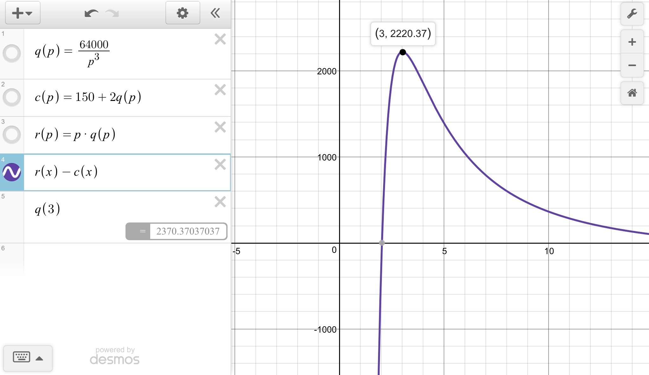Toggle visibility of the c(p) expression
The height and width of the screenshot is (375, 649).
tap(12, 97)
